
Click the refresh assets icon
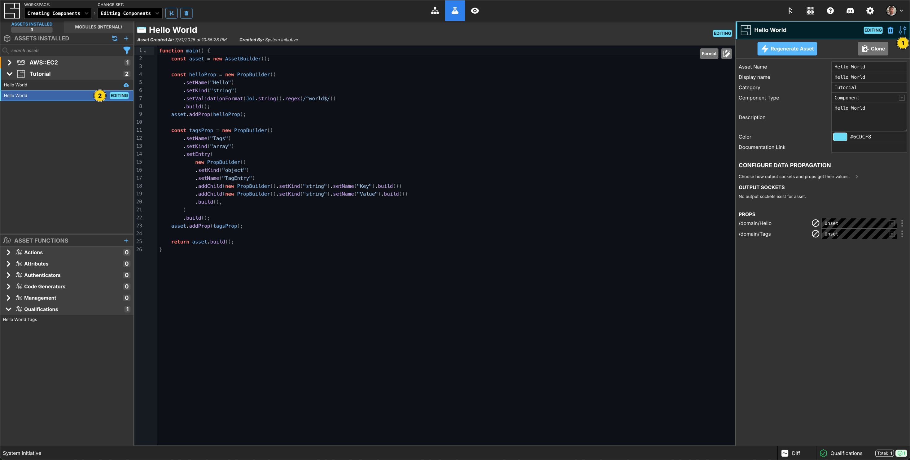[115, 38]
